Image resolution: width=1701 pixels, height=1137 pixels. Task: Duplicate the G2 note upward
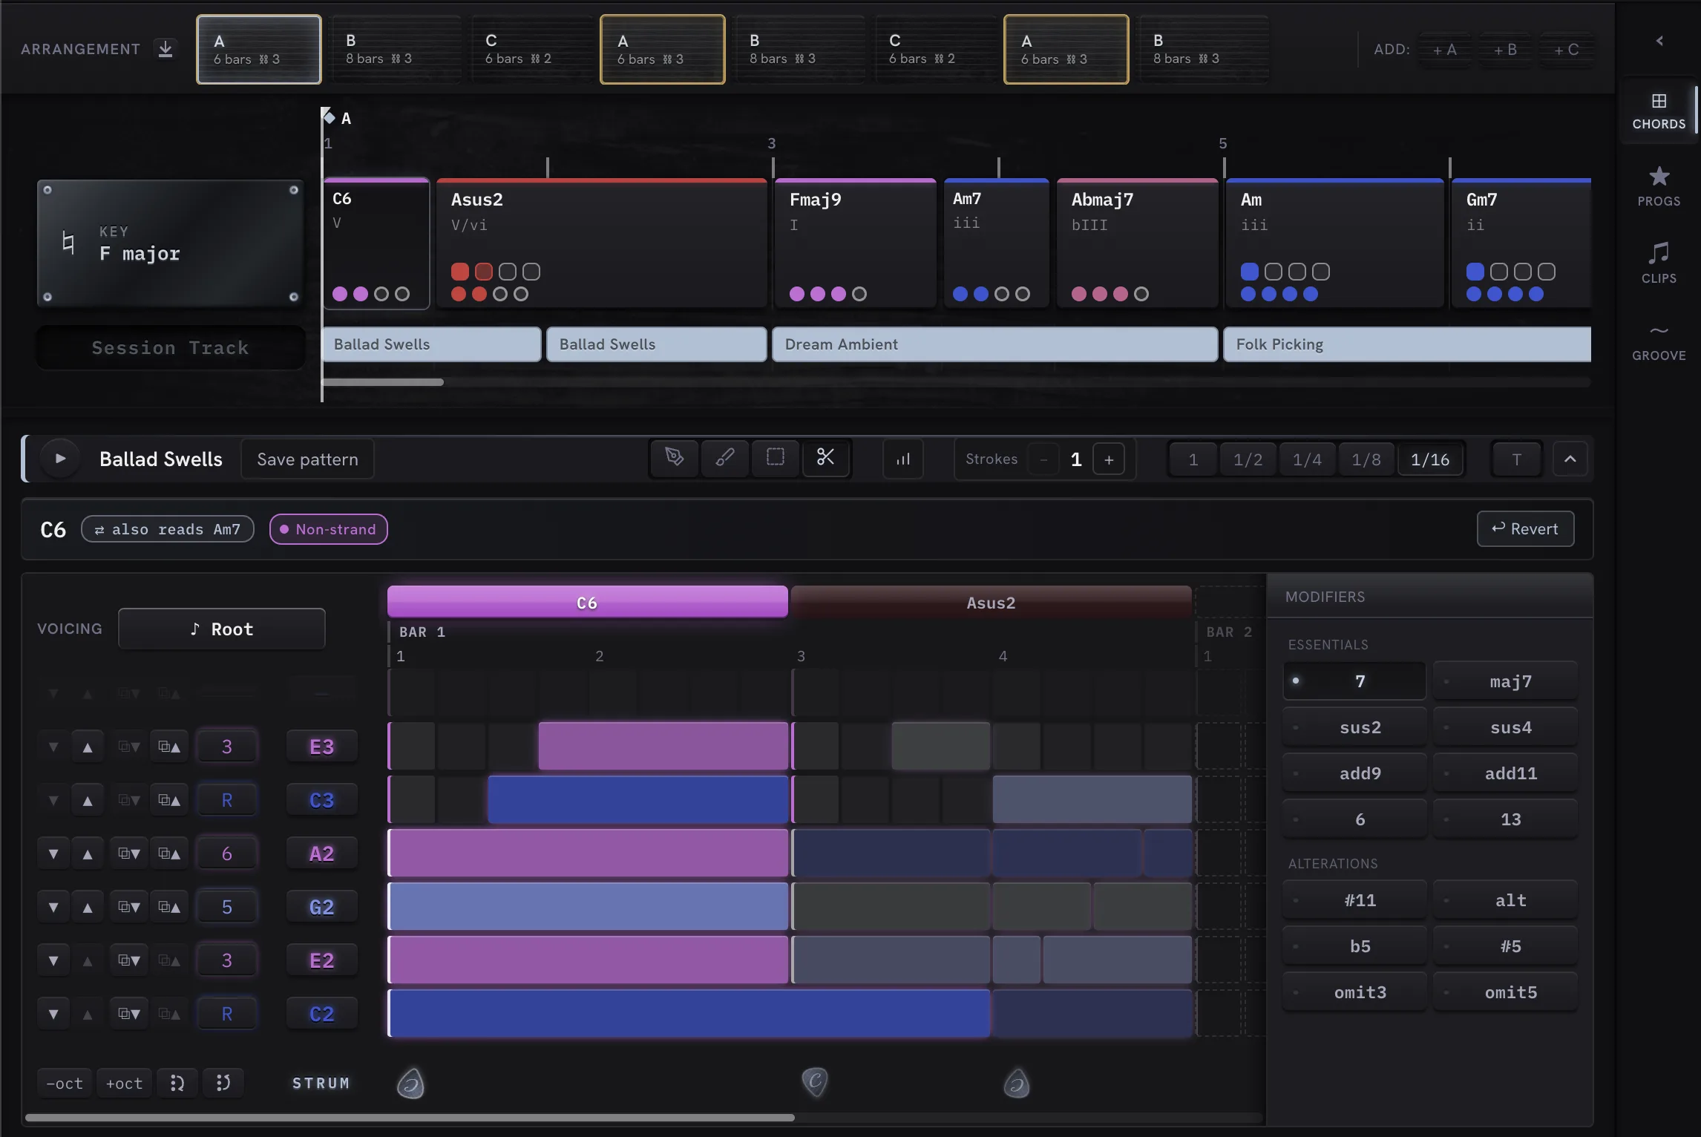[x=169, y=907]
